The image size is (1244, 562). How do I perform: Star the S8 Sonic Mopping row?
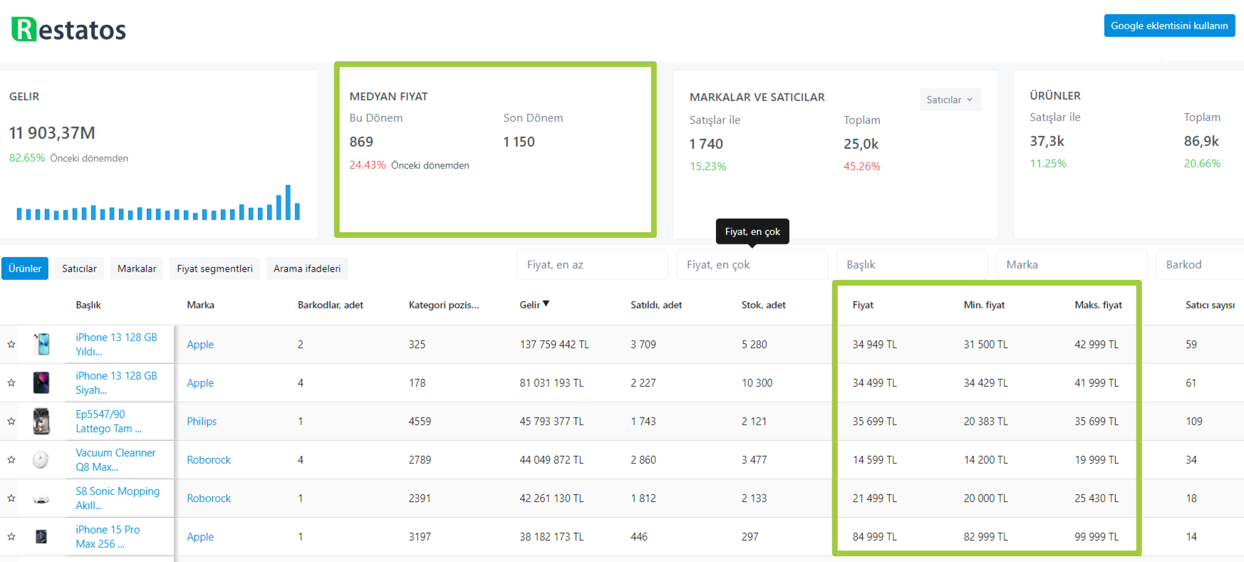click(x=11, y=498)
